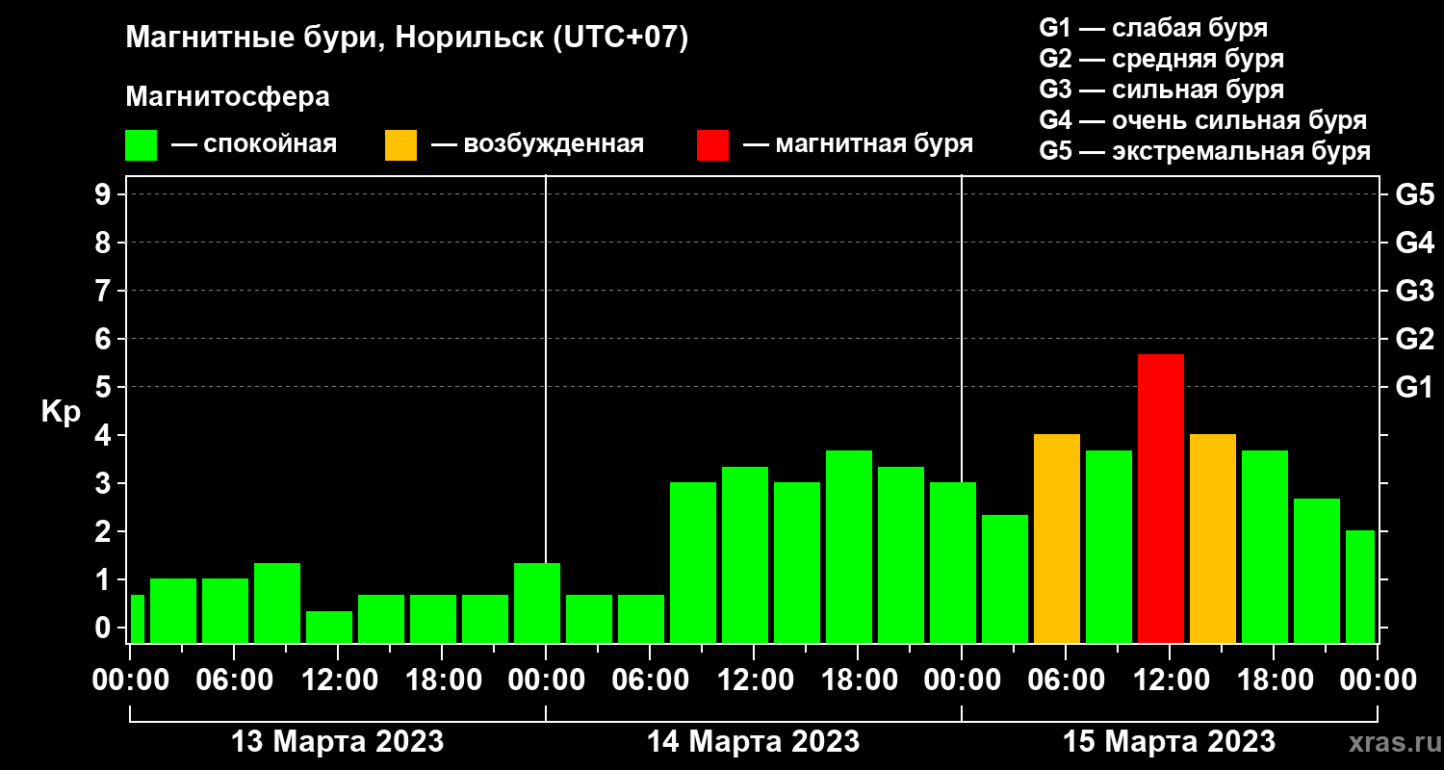Click the green calm magnetosphere legend swatch
Screen dimensions: 1444x770
coord(142,145)
